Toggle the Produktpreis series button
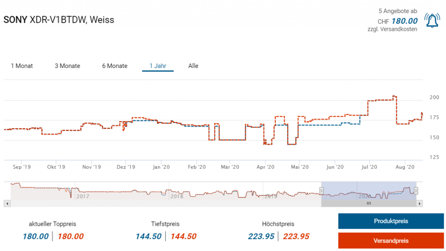 (x=391, y=221)
